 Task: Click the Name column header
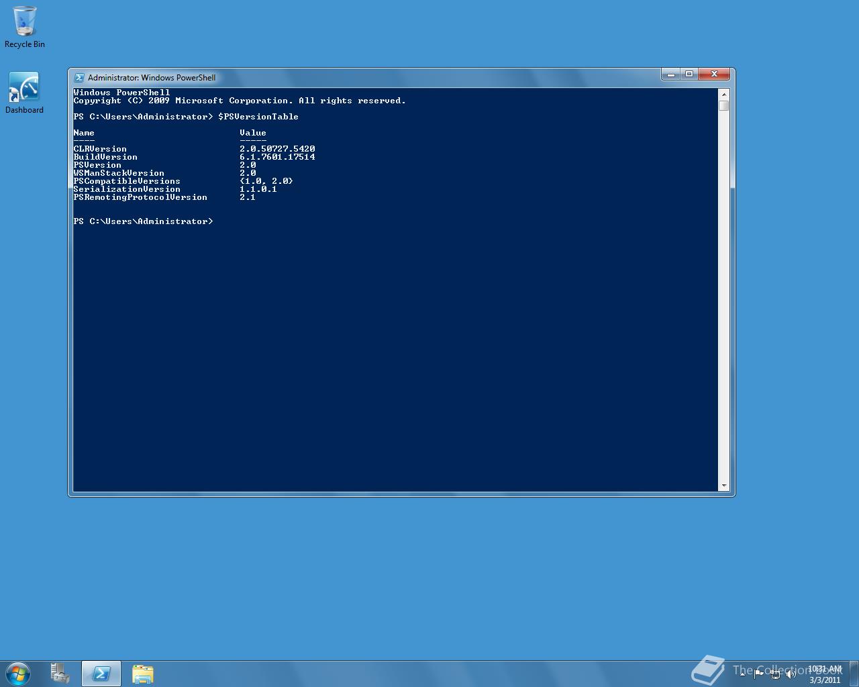click(x=84, y=133)
